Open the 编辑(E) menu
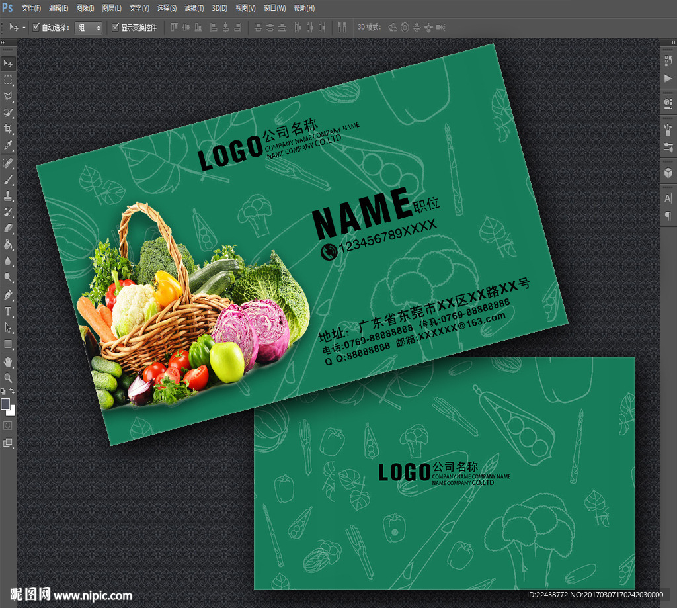 pyautogui.click(x=58, y=8)
